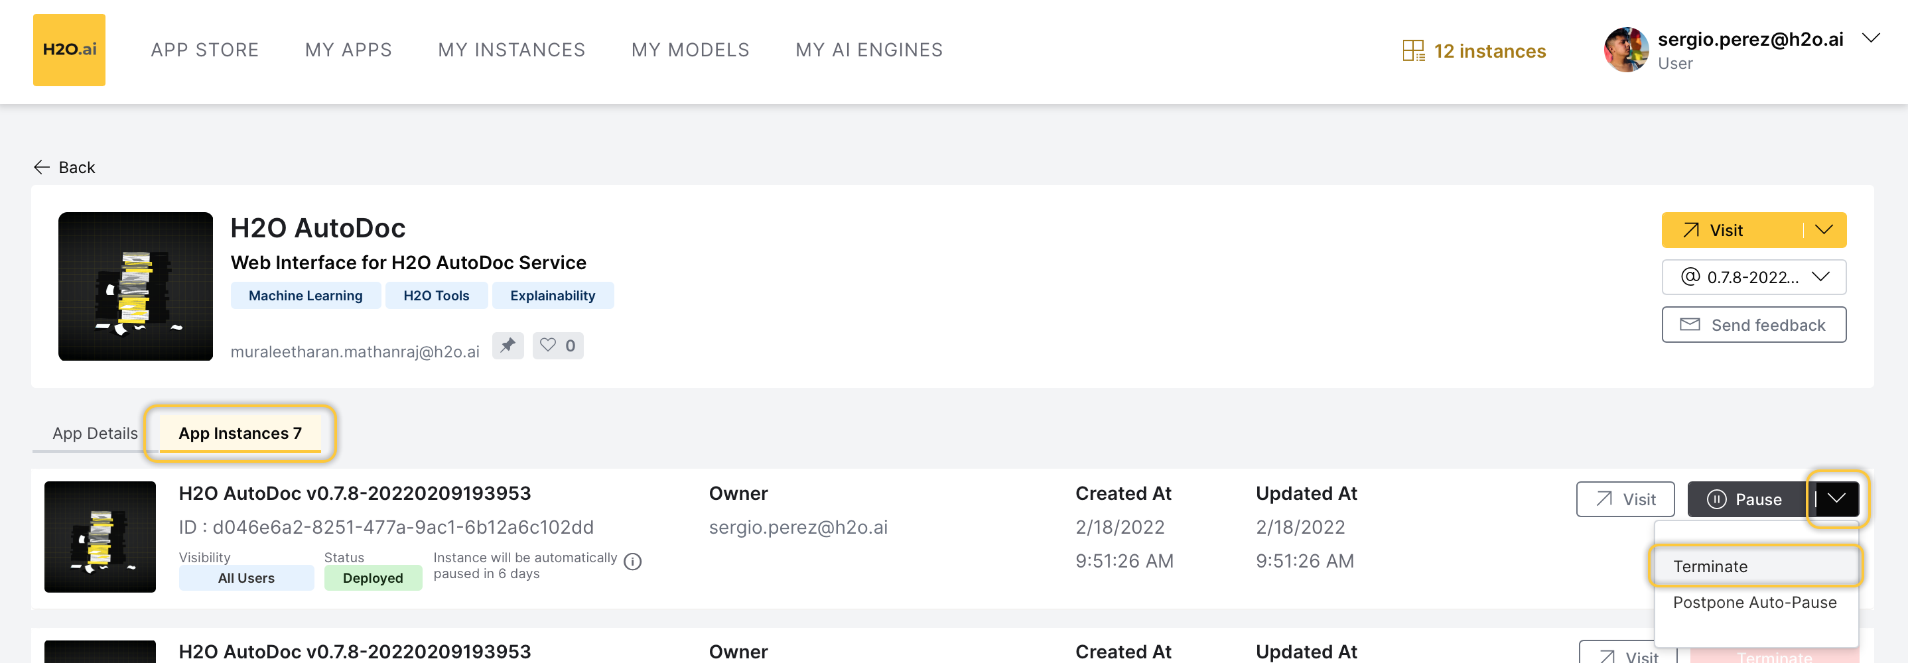1908x663 pixels.
Task: Click the instance ID d046e6a2 text
Action: [x=386, y=527]
